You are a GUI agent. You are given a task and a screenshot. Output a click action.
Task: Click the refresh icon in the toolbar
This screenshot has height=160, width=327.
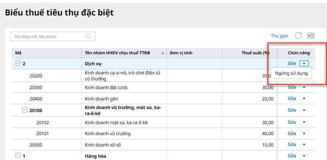298,36
